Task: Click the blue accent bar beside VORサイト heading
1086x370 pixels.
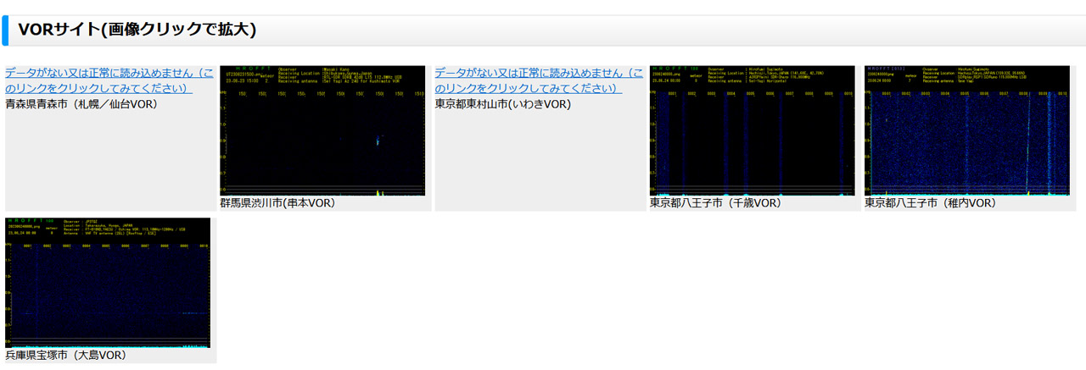Action: click(4, 30)
